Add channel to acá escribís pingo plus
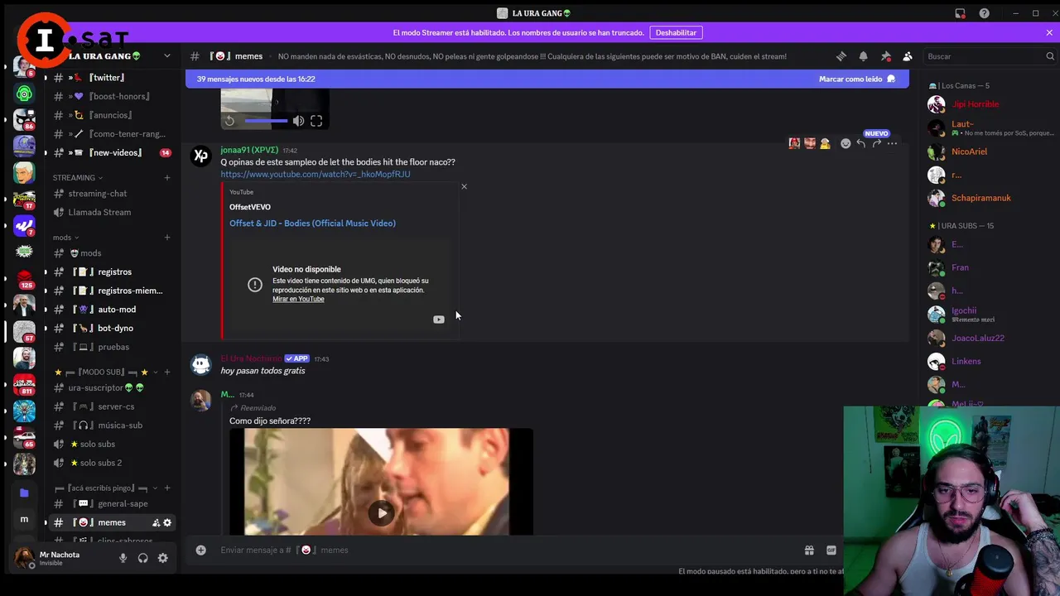The image size is (1060, 596). 167,488
